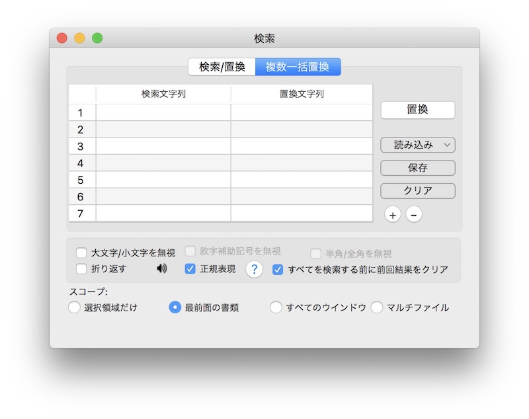Toggle the 折り返す checkbox
529x419 pixels.
pos(81,269)
